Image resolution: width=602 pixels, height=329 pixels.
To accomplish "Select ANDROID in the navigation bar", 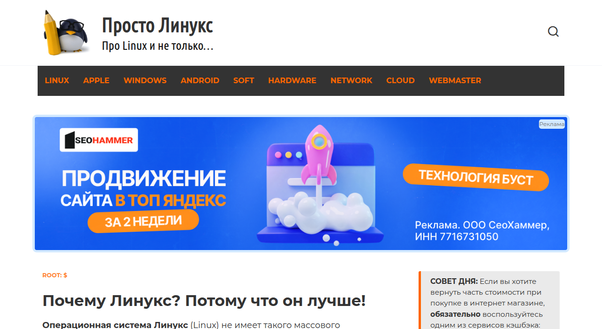I will (200, 80).
